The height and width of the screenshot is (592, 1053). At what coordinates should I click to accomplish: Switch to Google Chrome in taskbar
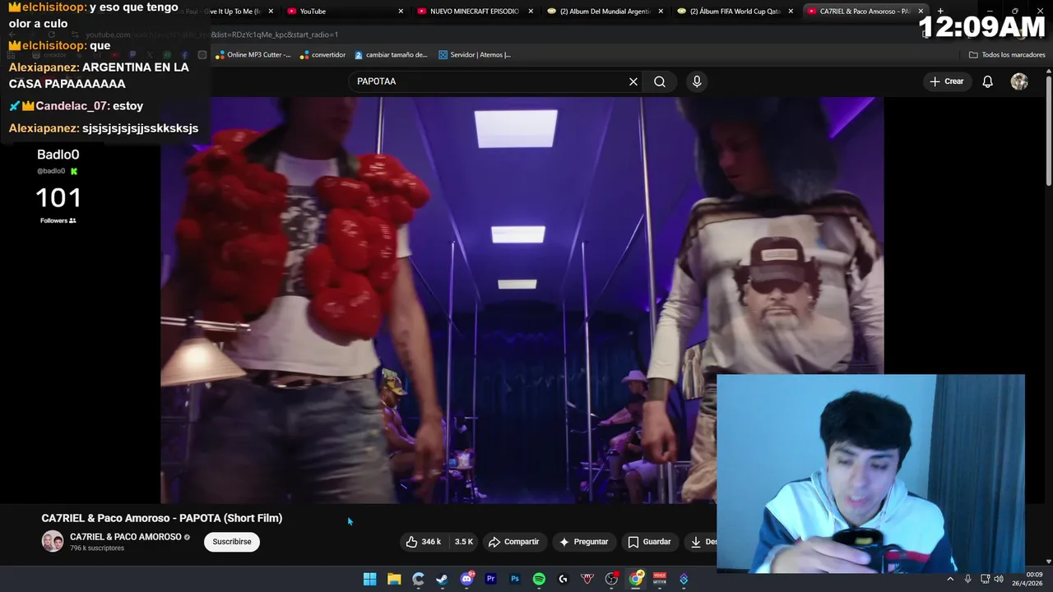point(635,579)
